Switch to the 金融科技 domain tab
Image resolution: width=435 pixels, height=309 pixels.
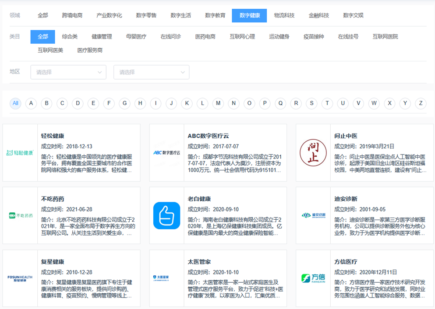point(318,15)
